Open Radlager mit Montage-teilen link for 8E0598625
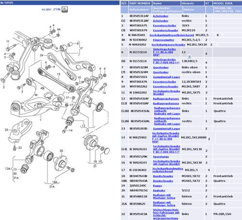242x220 pixels. pyautogui.click(x=164, y=204)
